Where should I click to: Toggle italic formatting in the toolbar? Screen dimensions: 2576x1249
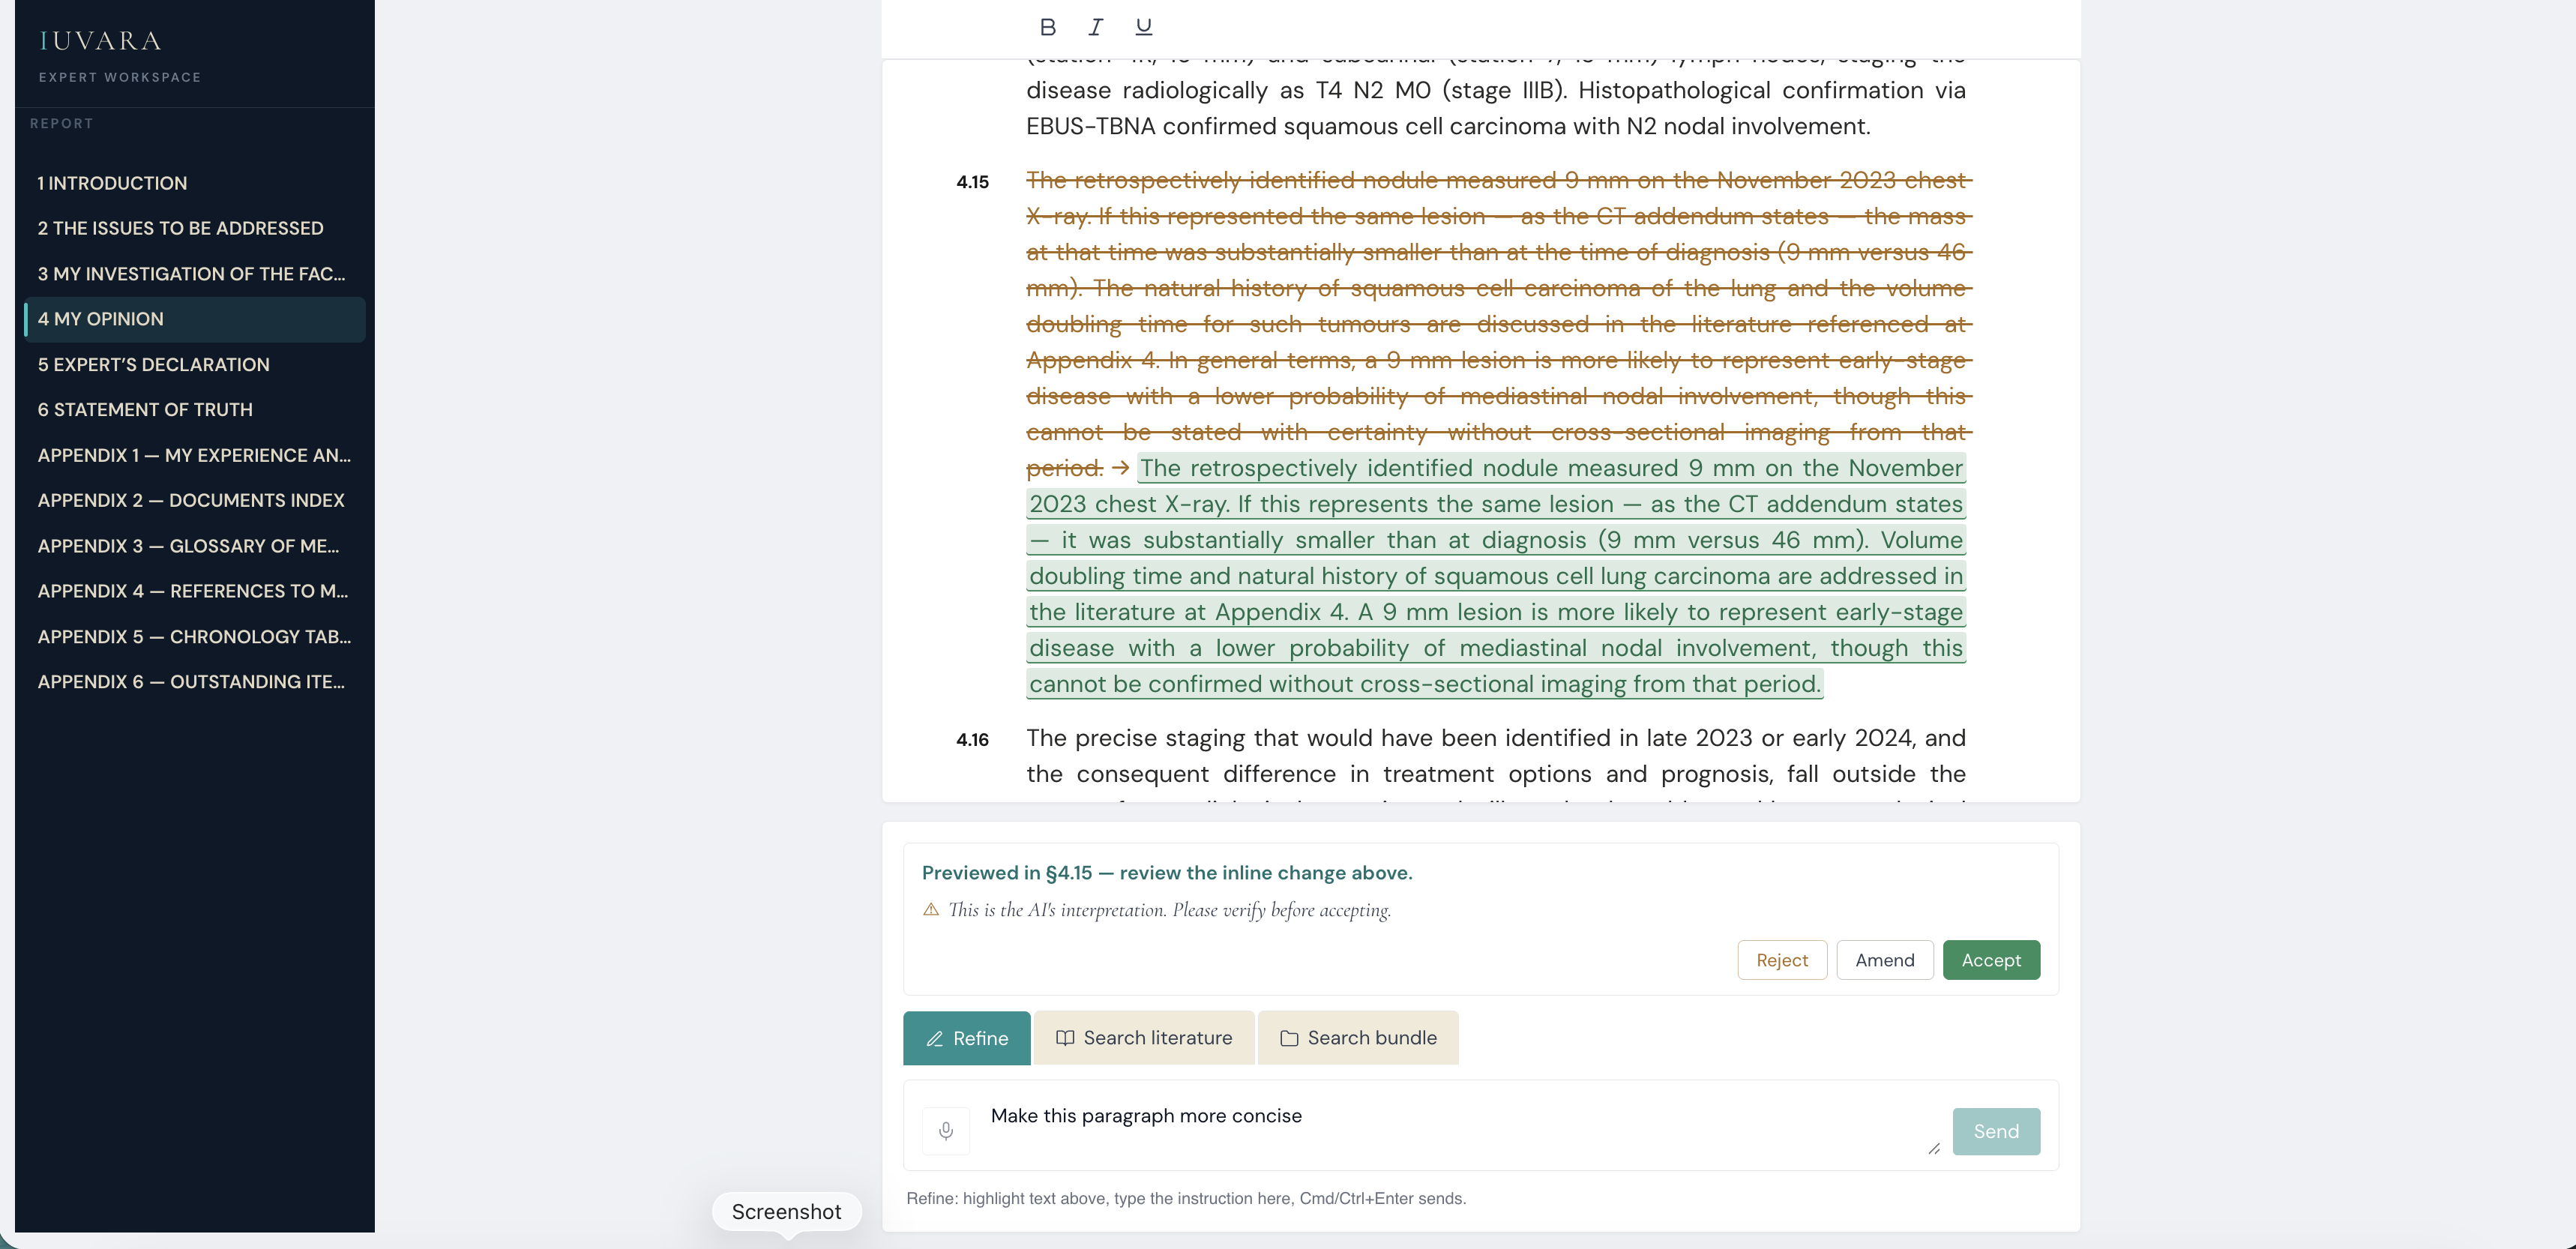coord(1095,27)
